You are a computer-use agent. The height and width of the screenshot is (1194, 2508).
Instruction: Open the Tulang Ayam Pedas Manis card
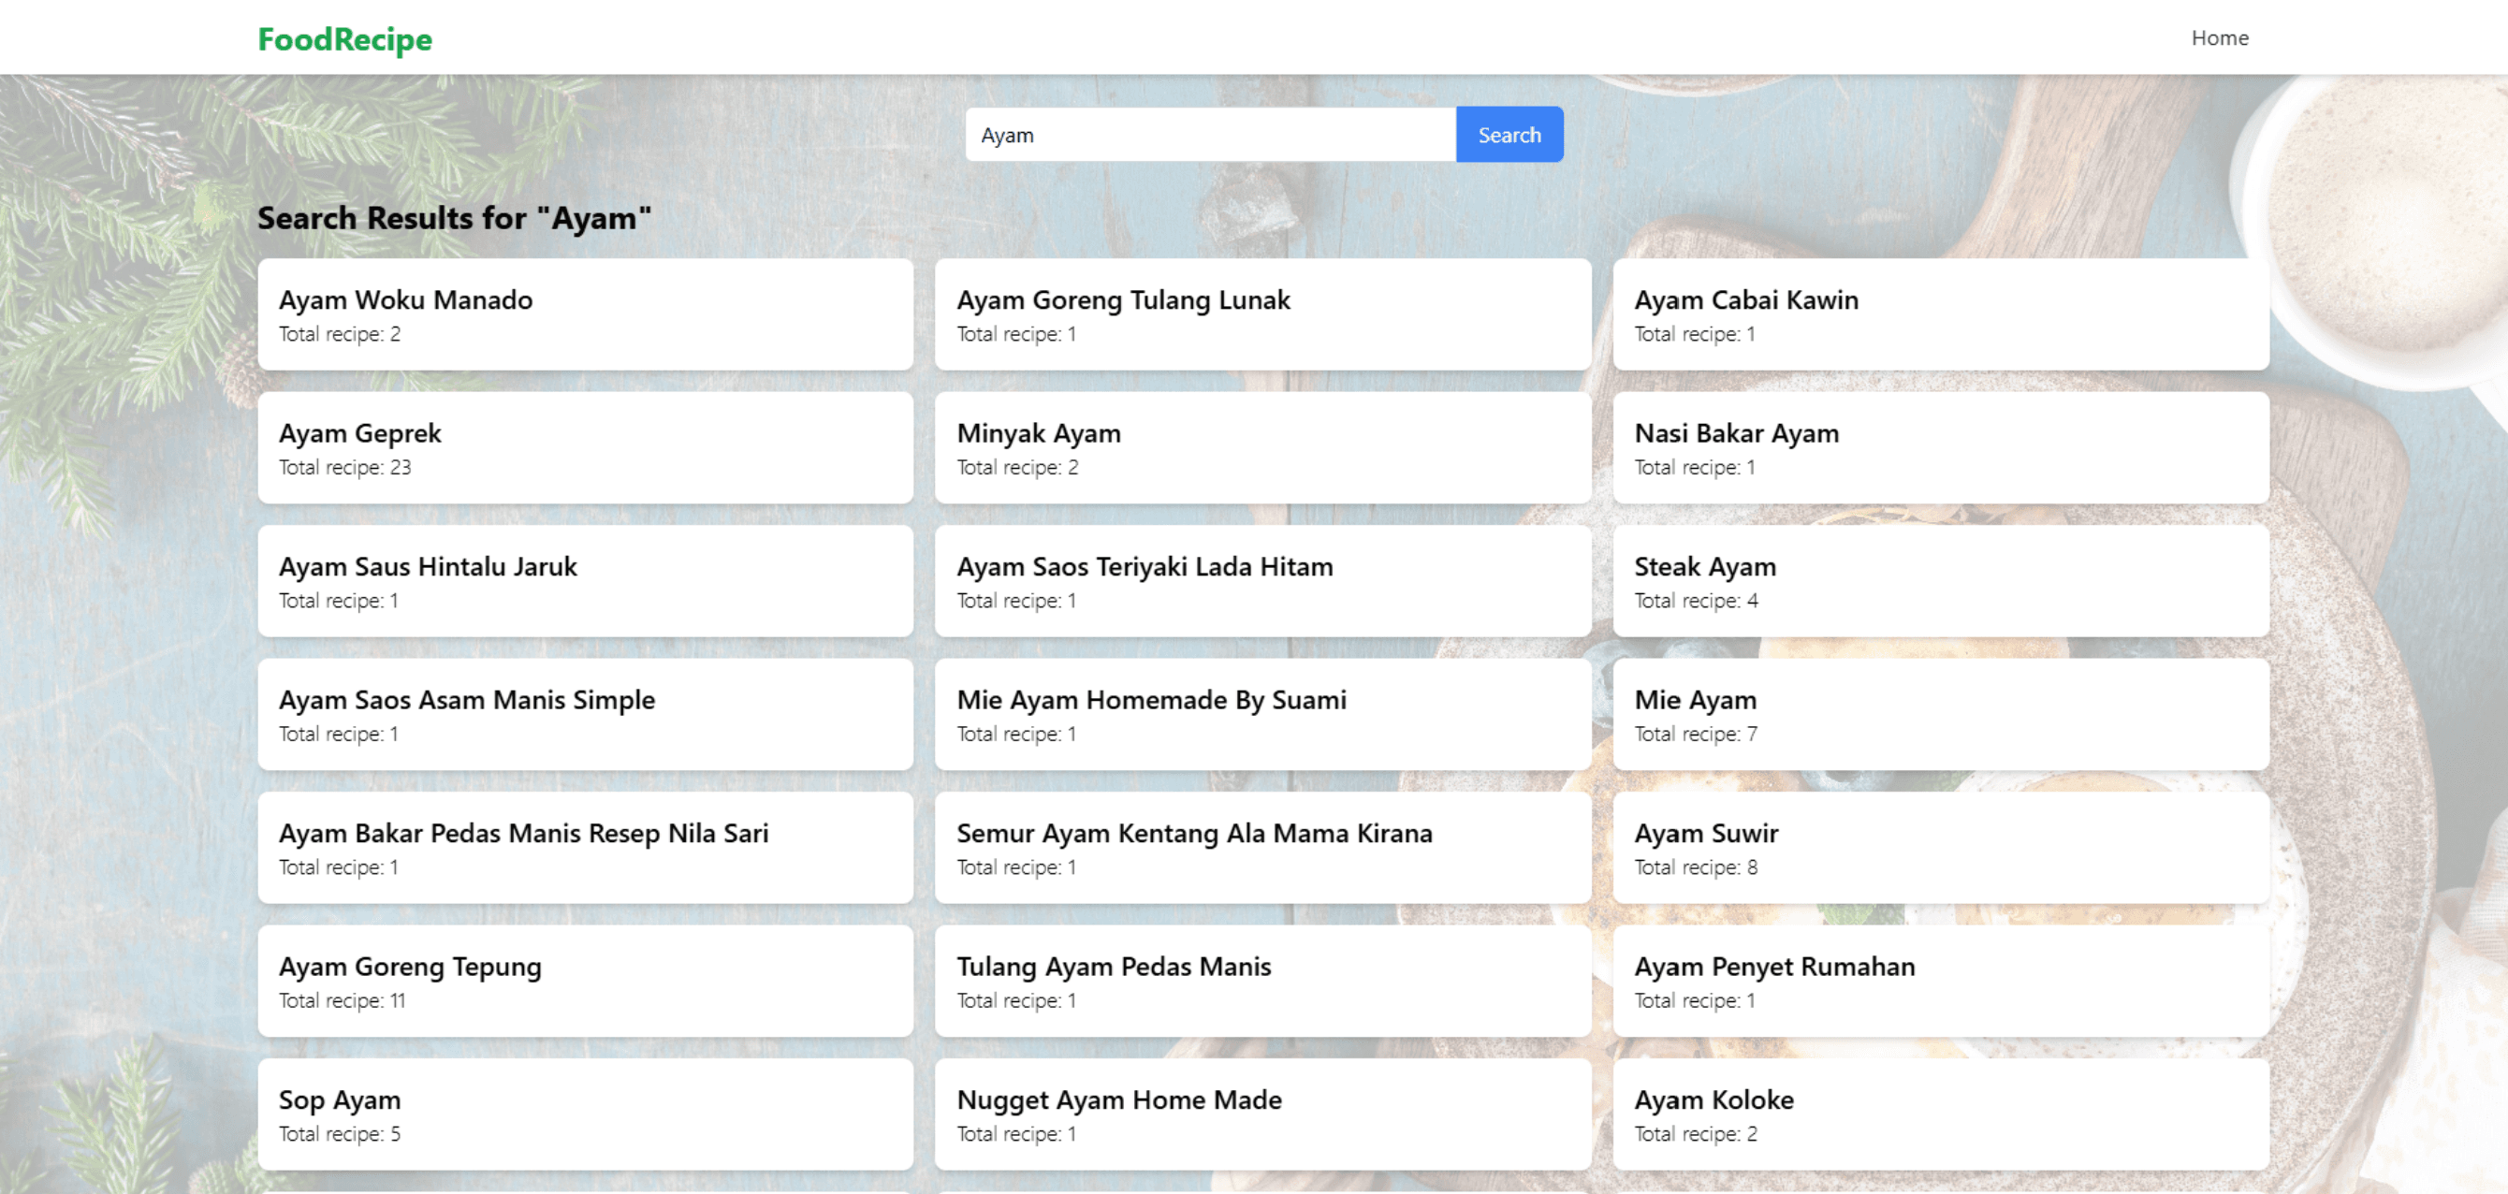click(x=1262, y=981)
